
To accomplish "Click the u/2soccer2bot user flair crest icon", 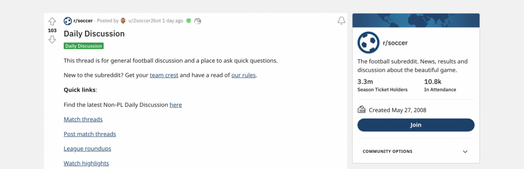I will 123,21.
